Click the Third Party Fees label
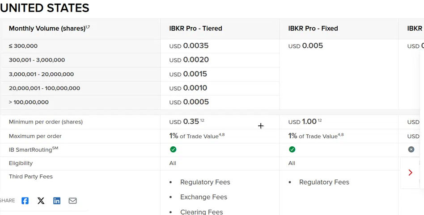This screenshot has width=424, height=215. (x=30, y=177)
